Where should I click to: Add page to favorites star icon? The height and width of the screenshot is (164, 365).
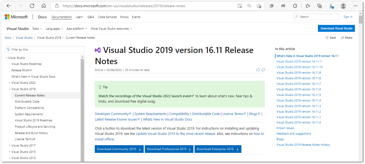[259, 6]
